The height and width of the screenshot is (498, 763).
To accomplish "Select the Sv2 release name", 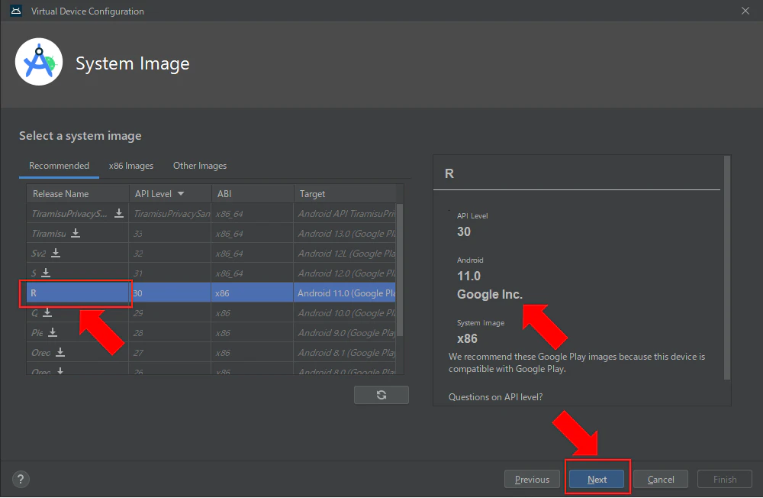I will click(38, 254).
